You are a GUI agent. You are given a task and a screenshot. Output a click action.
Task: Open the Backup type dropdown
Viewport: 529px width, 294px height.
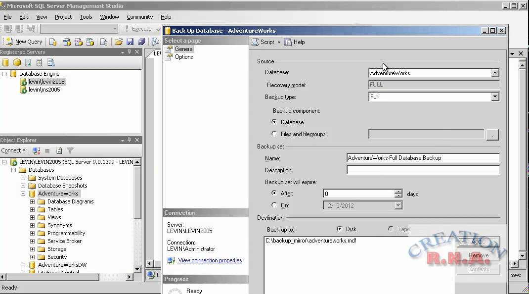(495, 97)
